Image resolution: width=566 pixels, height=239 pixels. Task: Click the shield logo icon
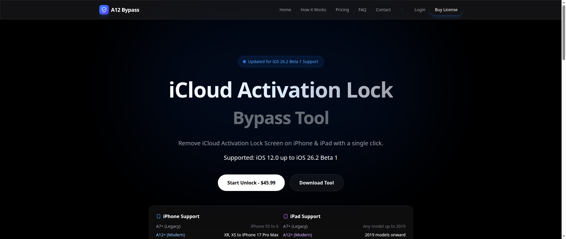[104, 10]
